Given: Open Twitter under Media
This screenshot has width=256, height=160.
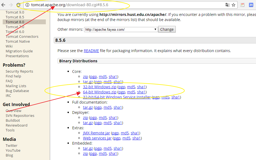Looking at the screenshot, I should 11,145.
